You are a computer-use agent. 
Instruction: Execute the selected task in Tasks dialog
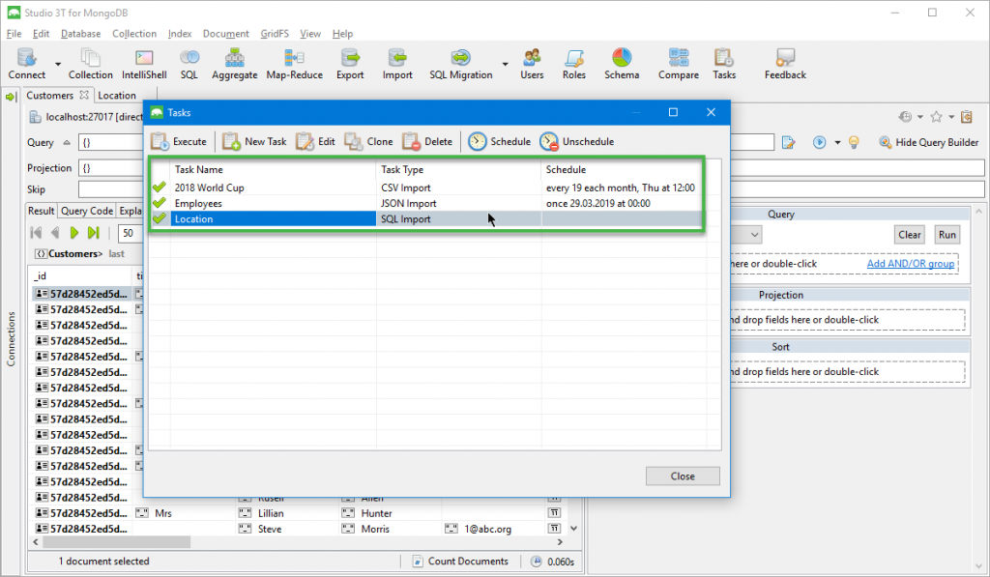coord(179,141)
